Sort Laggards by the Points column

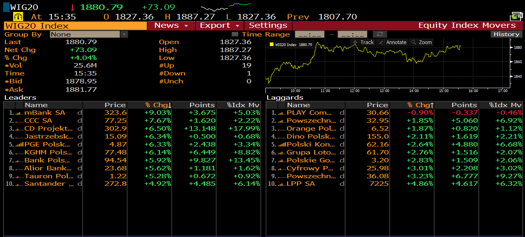click(456, 105)
